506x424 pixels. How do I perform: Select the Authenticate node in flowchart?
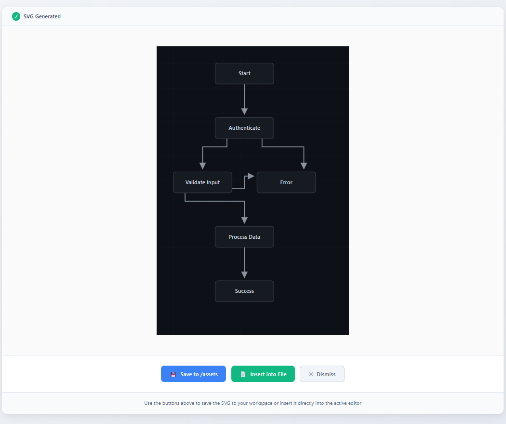pos(244,128)
